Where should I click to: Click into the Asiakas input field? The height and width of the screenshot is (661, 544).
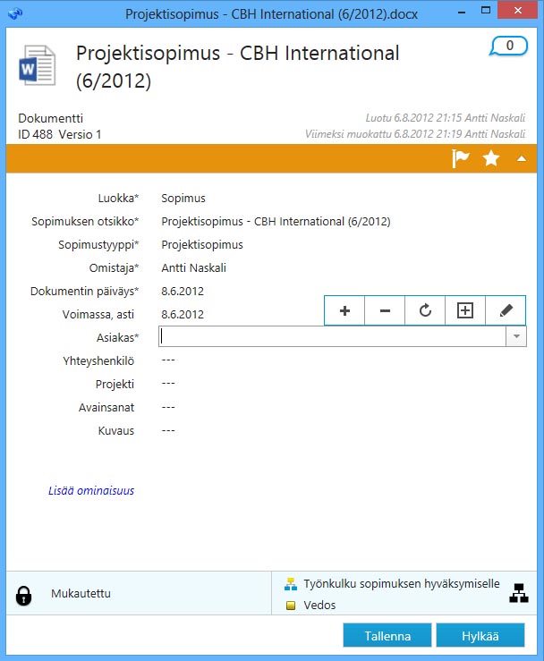point(332,337)
